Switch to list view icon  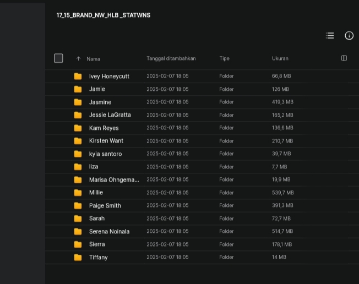330,35
